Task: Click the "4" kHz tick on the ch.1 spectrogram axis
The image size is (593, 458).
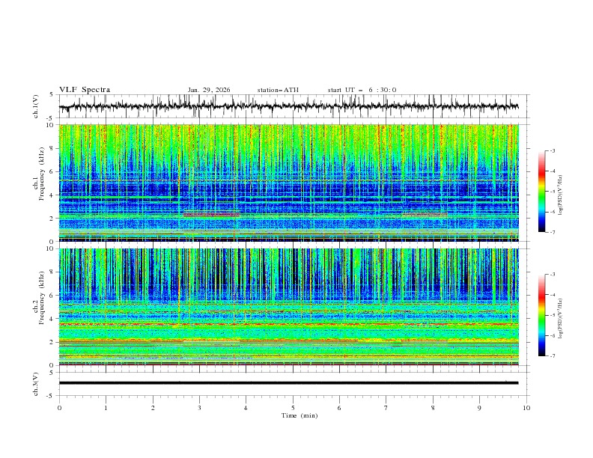Action: click(x=53, y=195)
